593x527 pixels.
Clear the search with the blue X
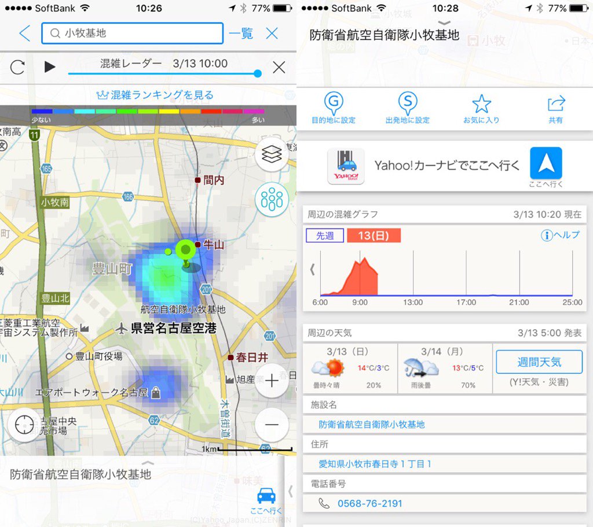pyautogui.click(x=272, y=33)
